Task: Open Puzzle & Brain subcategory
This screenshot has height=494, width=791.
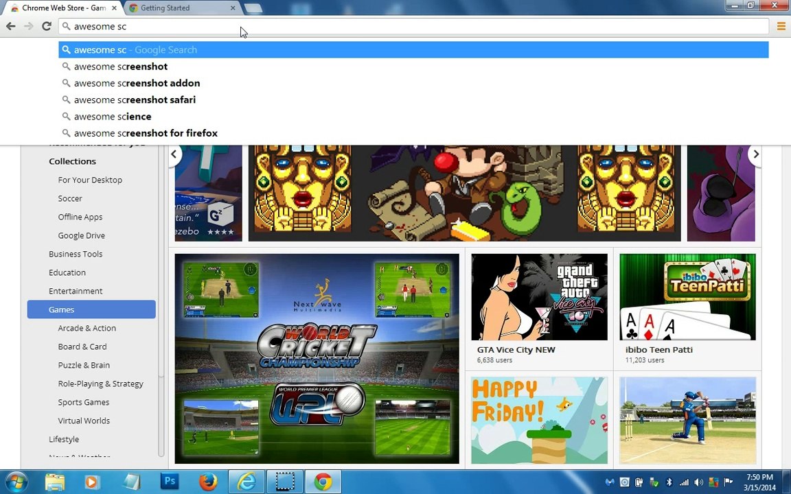Action: click(x=84, y=365)
